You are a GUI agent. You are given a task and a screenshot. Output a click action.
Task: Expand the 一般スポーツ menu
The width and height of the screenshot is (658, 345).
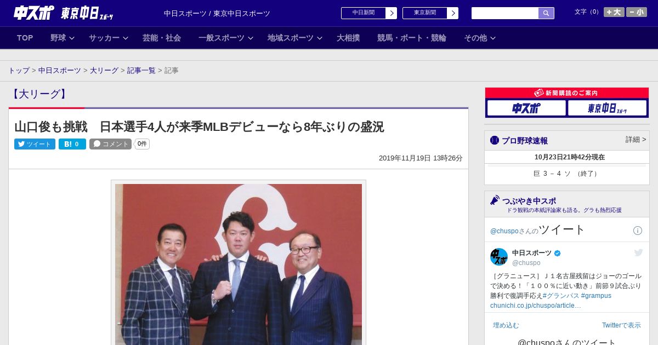[x=226, y=38]
